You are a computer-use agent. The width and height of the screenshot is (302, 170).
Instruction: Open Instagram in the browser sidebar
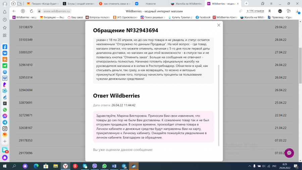pyautogui.click(x=5, y=129)
